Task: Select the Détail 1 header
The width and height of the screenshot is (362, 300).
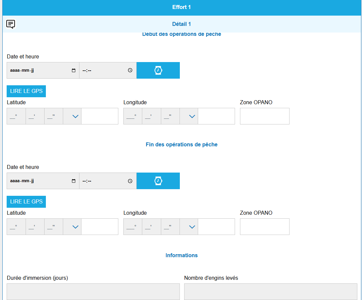Action: (x=181, y=24)
